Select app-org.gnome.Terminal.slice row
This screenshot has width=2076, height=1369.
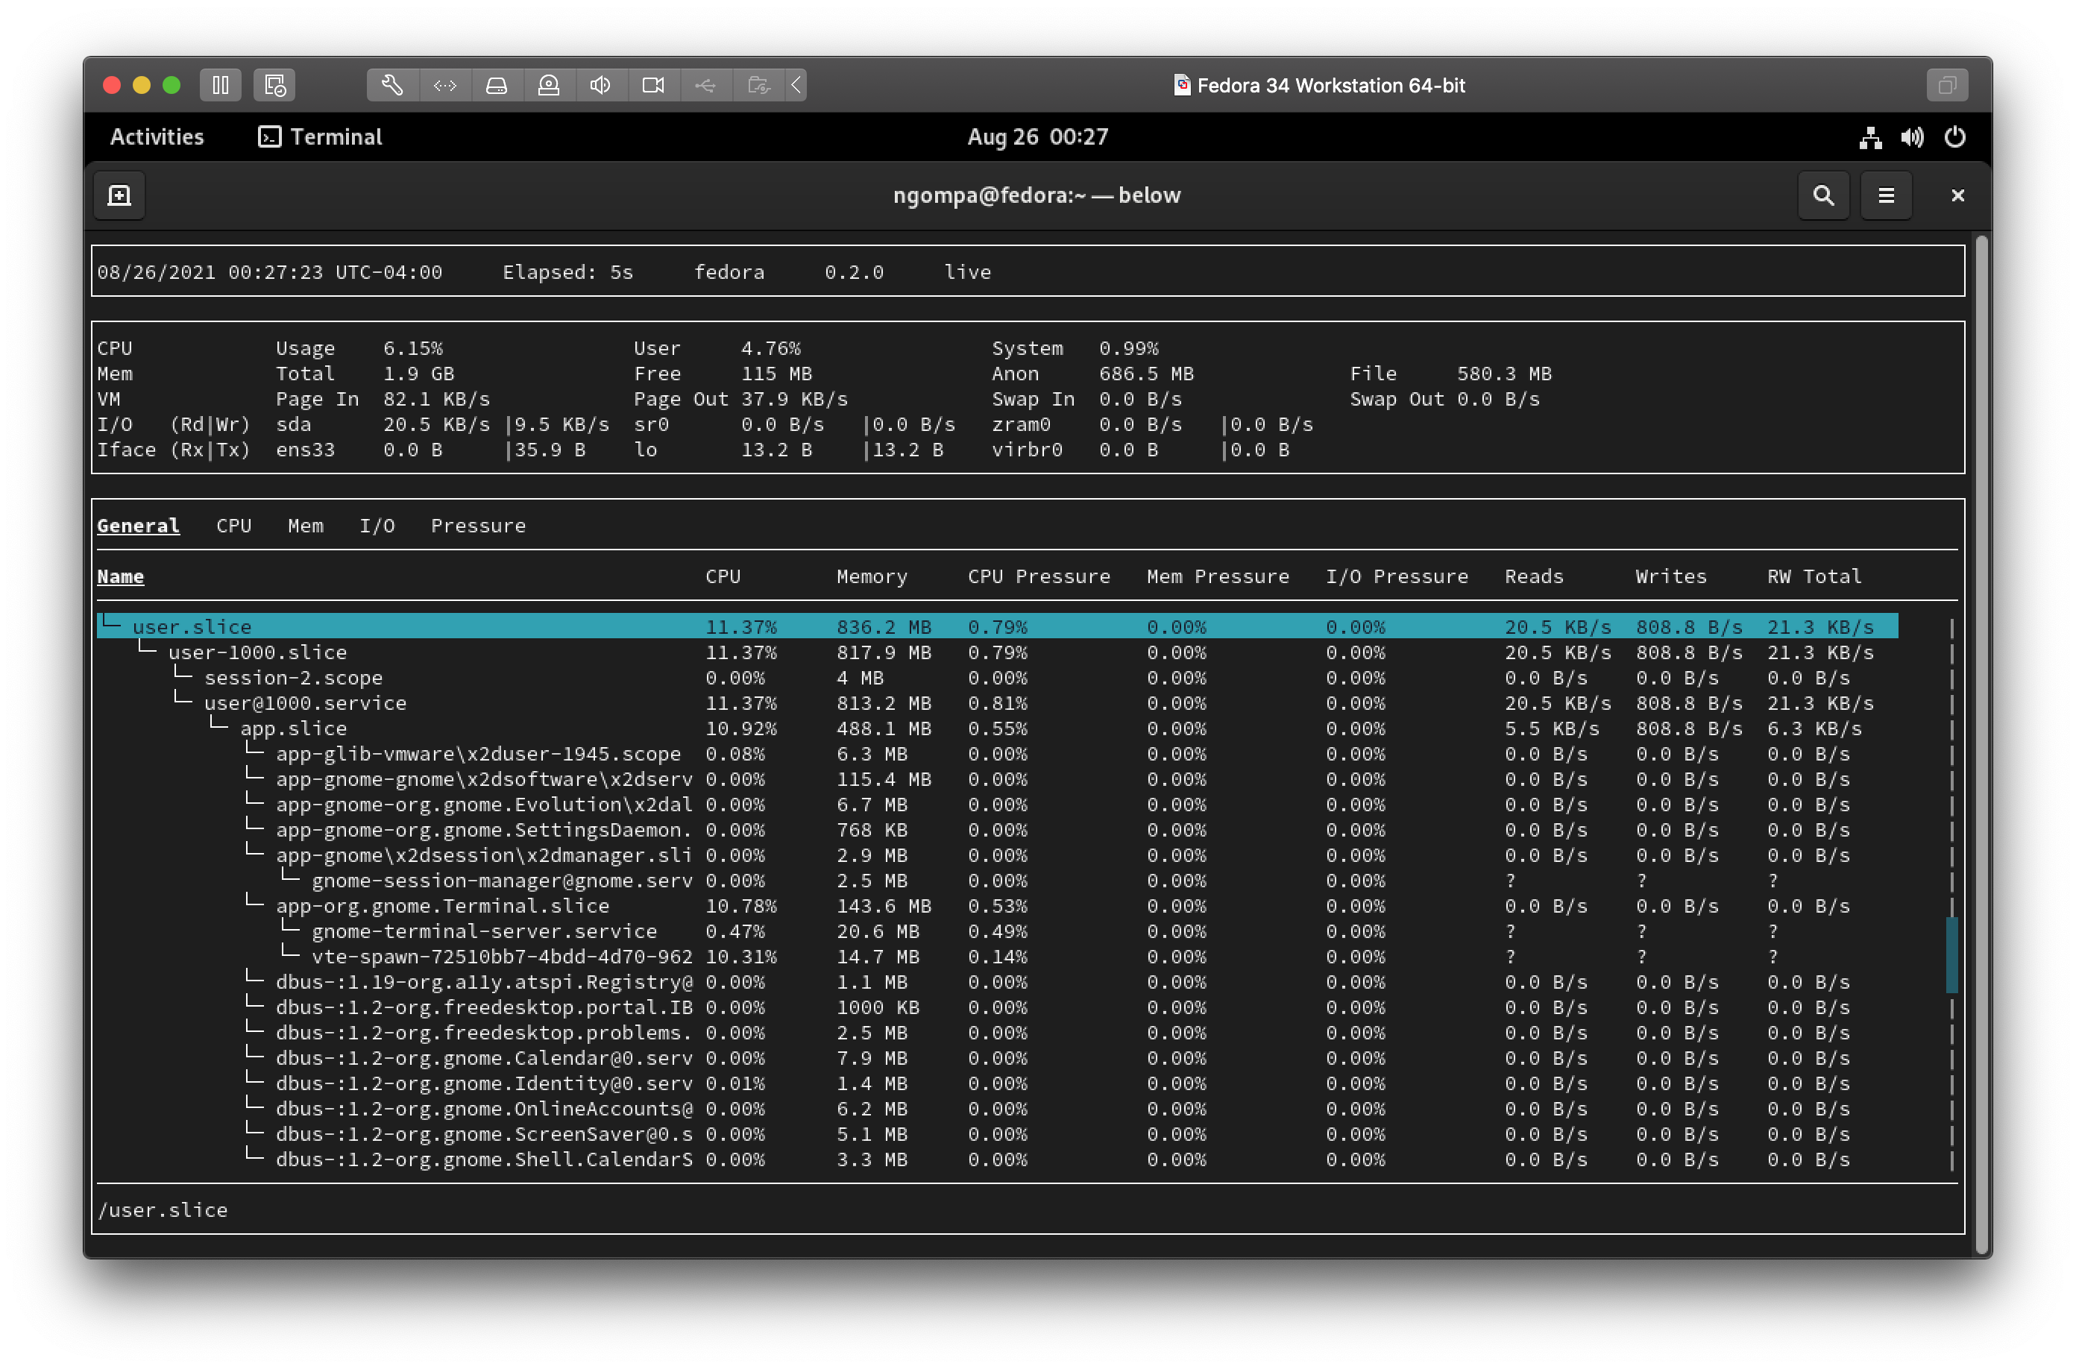point(997,906)
